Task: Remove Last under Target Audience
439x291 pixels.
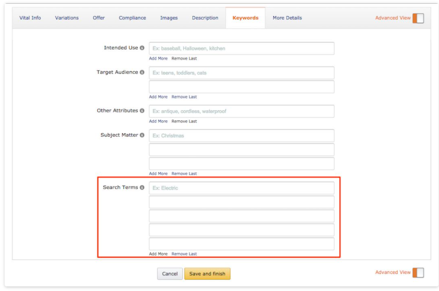Action: point(184,97)
